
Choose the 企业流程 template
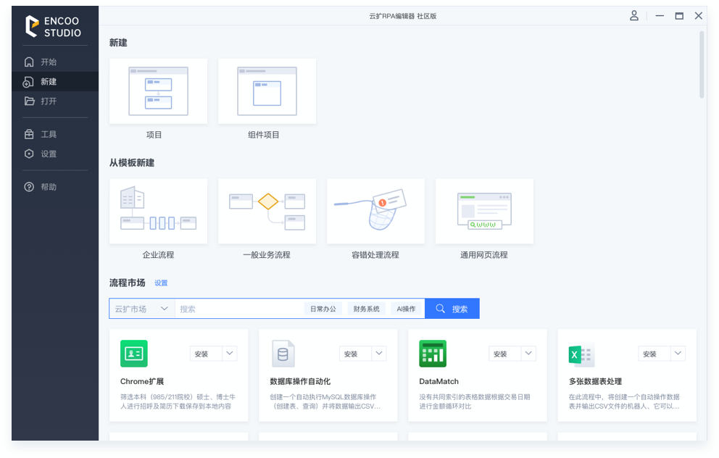tap(158, 212)
